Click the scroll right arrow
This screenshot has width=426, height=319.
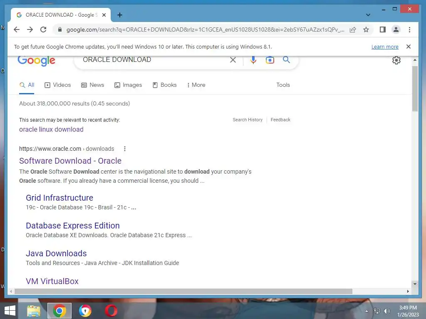pyautogui.click(x=408, y=291)
